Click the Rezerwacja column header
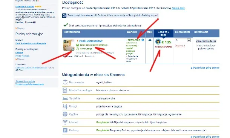Screen dimensions: 230x138 (x=201, y=32)
